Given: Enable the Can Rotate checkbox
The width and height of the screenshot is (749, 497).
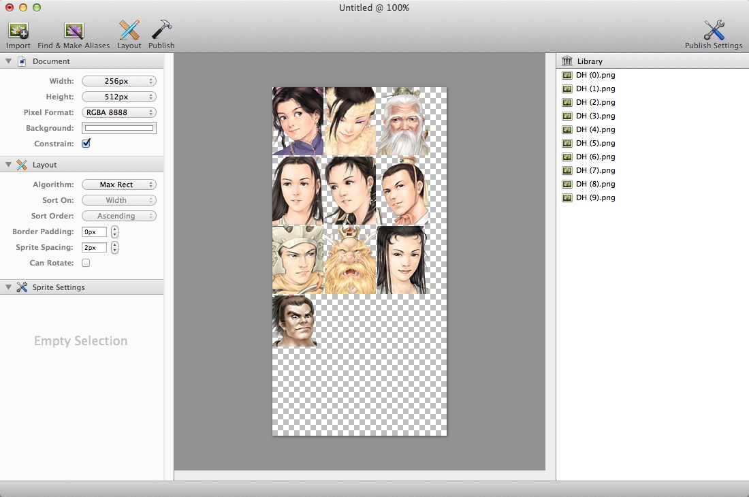Looking at the screenshot, I should 86,263.
